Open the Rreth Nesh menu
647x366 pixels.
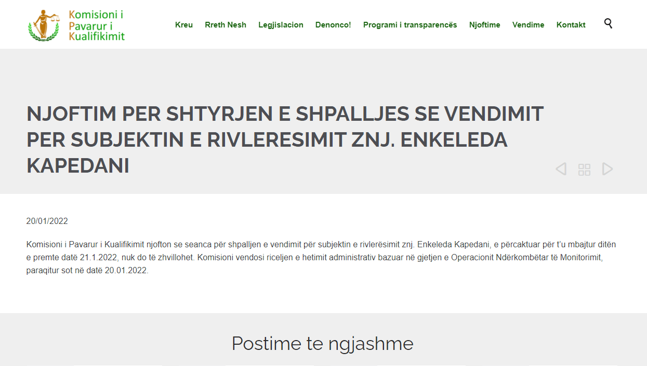point(226,25)
